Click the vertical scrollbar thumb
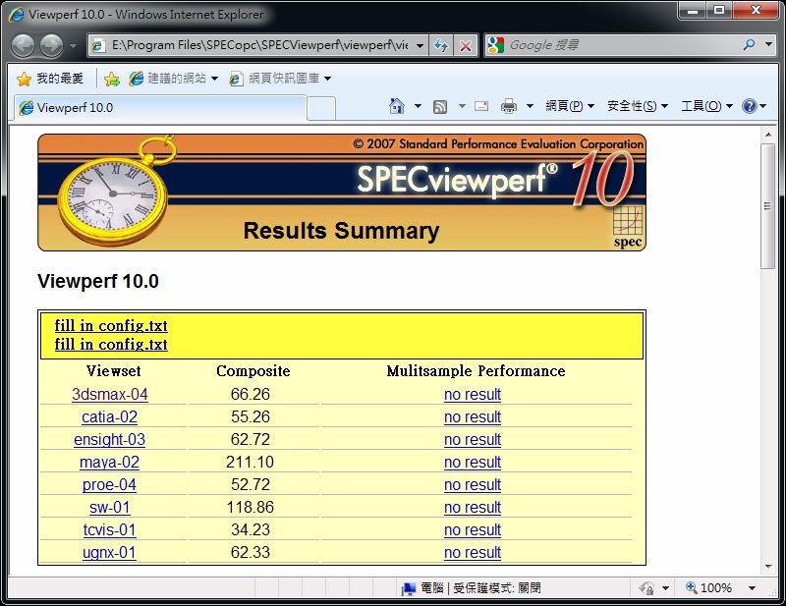 [x=768, y=205]
